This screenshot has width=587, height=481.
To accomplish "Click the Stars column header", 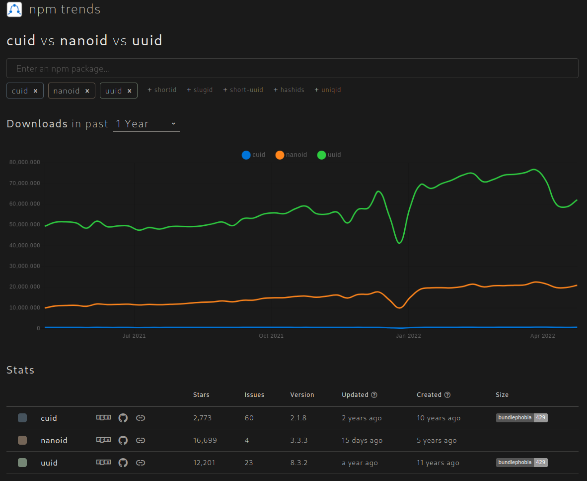I will click(x=201, y=395).
